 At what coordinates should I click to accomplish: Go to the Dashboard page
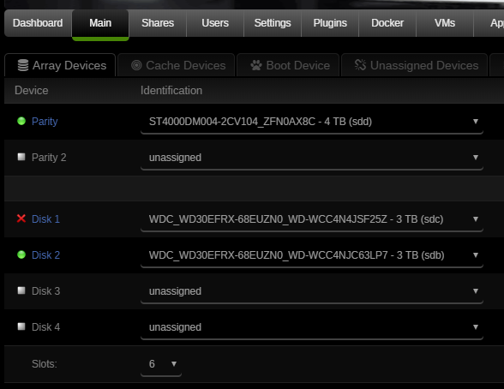(x=38, y=23)
